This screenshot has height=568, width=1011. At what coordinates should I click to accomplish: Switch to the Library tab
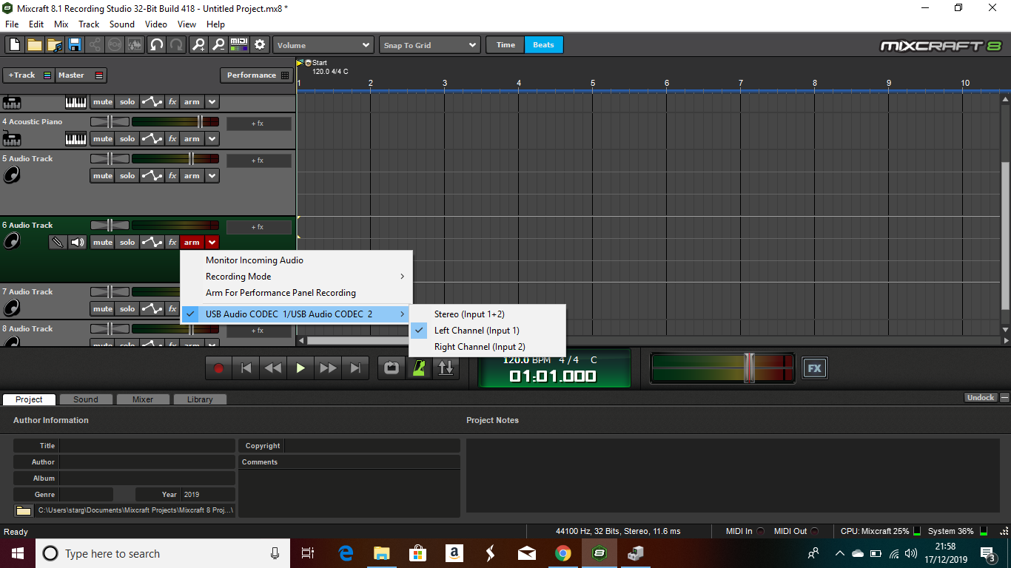200,399
